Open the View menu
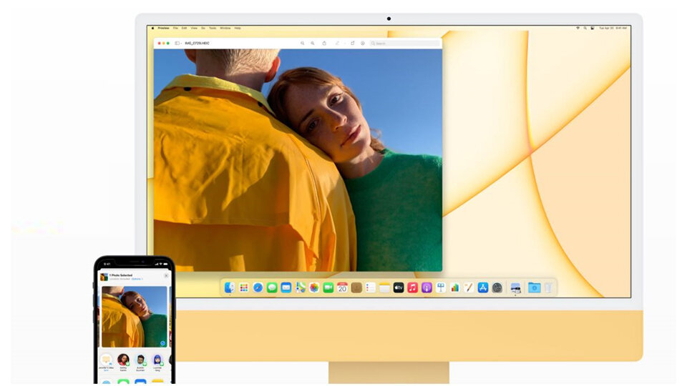Viewport: 687px width, 386px height. click(194, 28)
